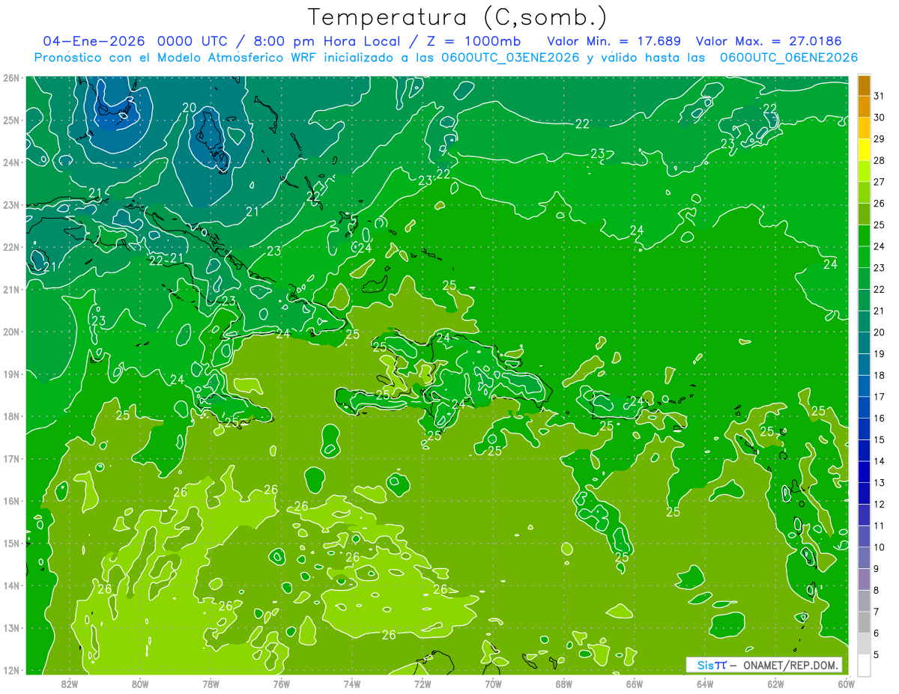
Task: Click the '26N' latitude label
Action: coord(10,77)
